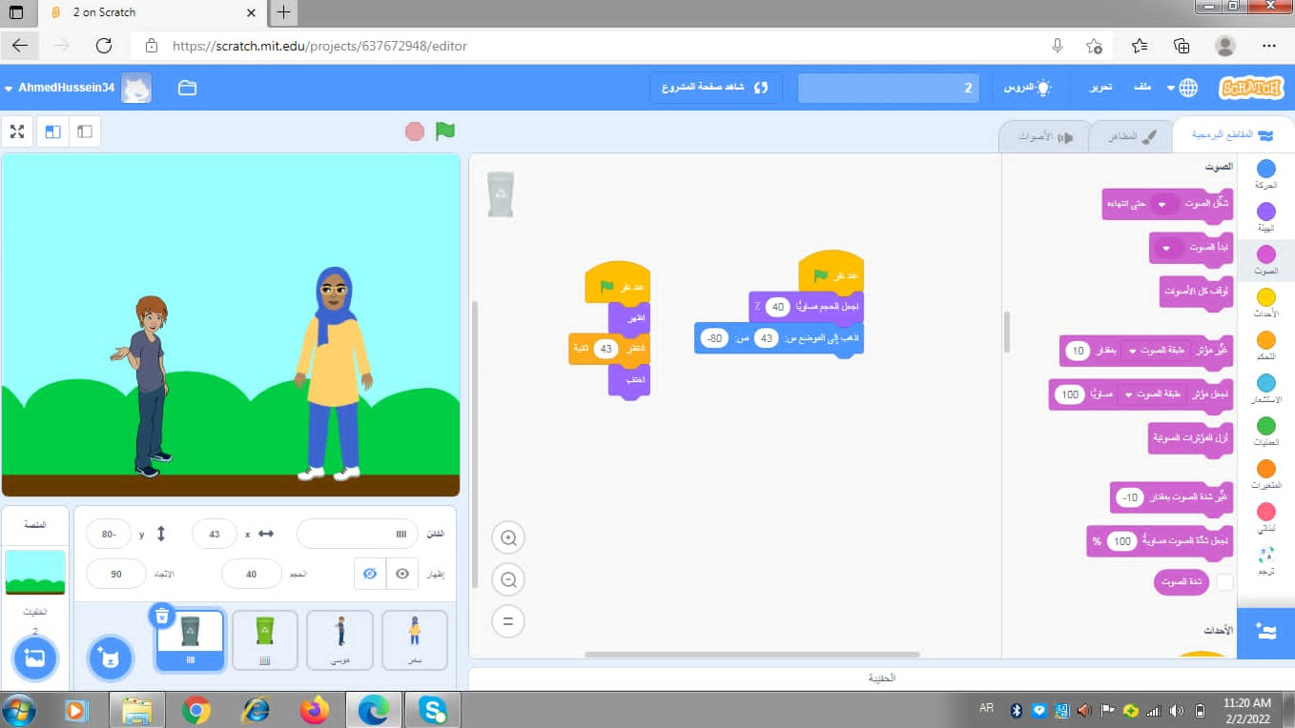Viewport: 1295px width, 728px height.
Task: Select the stage backdrop thumbnail
Action: (35, 573)
